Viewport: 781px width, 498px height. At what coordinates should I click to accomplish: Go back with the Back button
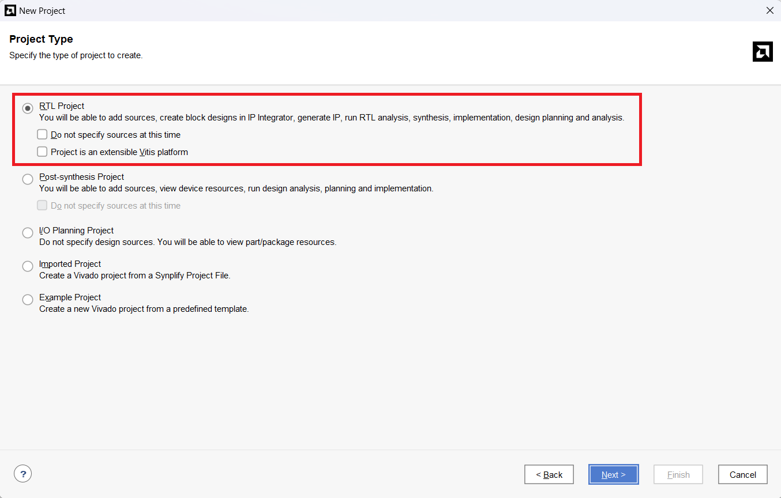(x=549, y=474)
